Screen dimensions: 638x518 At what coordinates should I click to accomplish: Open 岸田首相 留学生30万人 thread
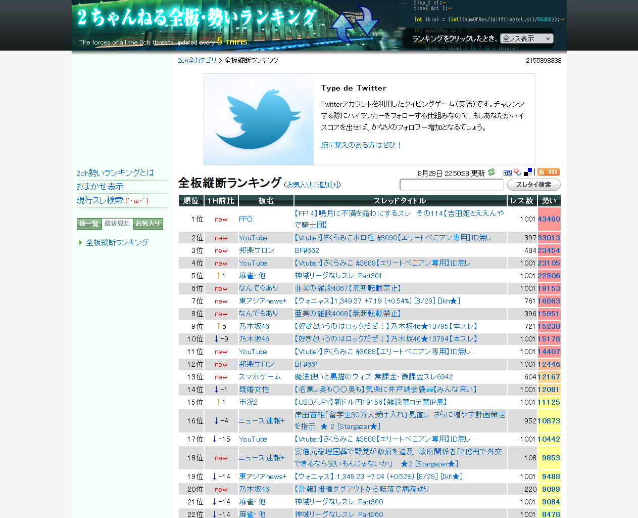[x=400, y=421]
